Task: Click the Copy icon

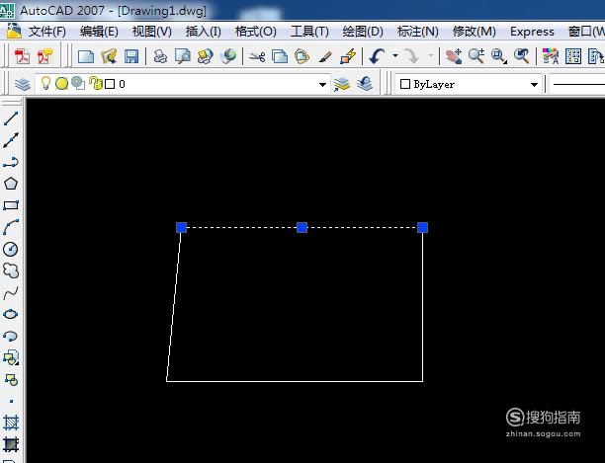Action: tap(280, 56)
